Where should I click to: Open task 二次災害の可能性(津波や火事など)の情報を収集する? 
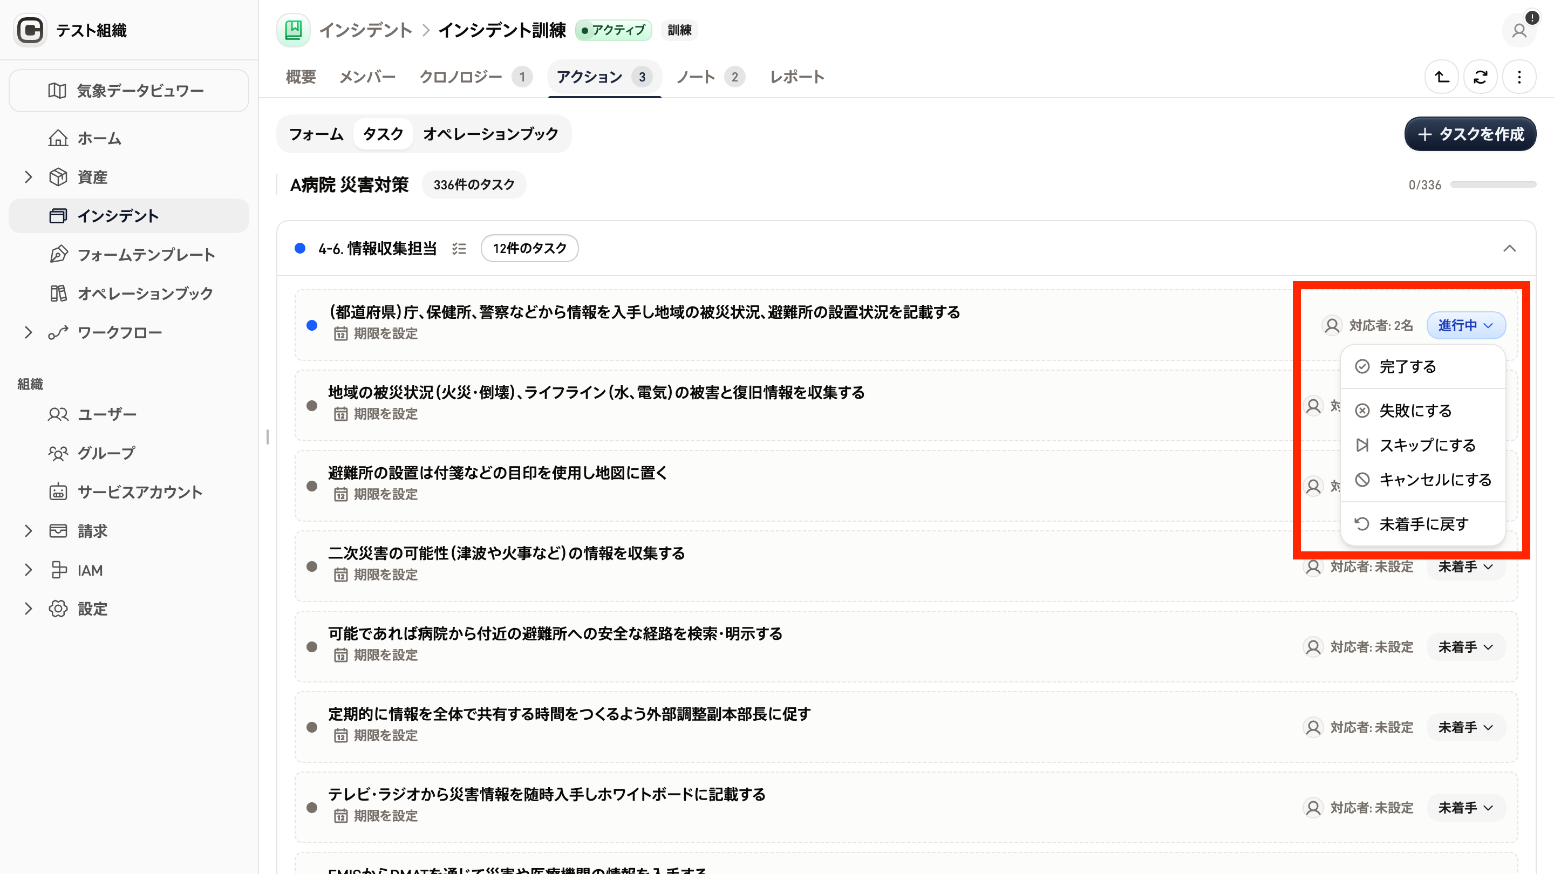(507, 553)
